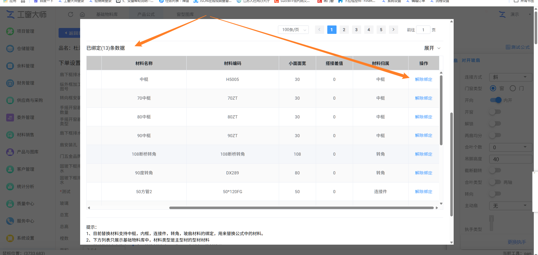Open the 服务中心 sidebar icon

tap(10, 221)
